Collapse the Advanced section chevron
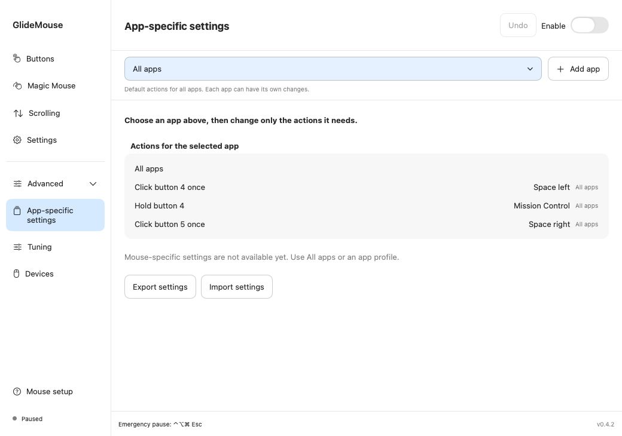 point(93,184)
